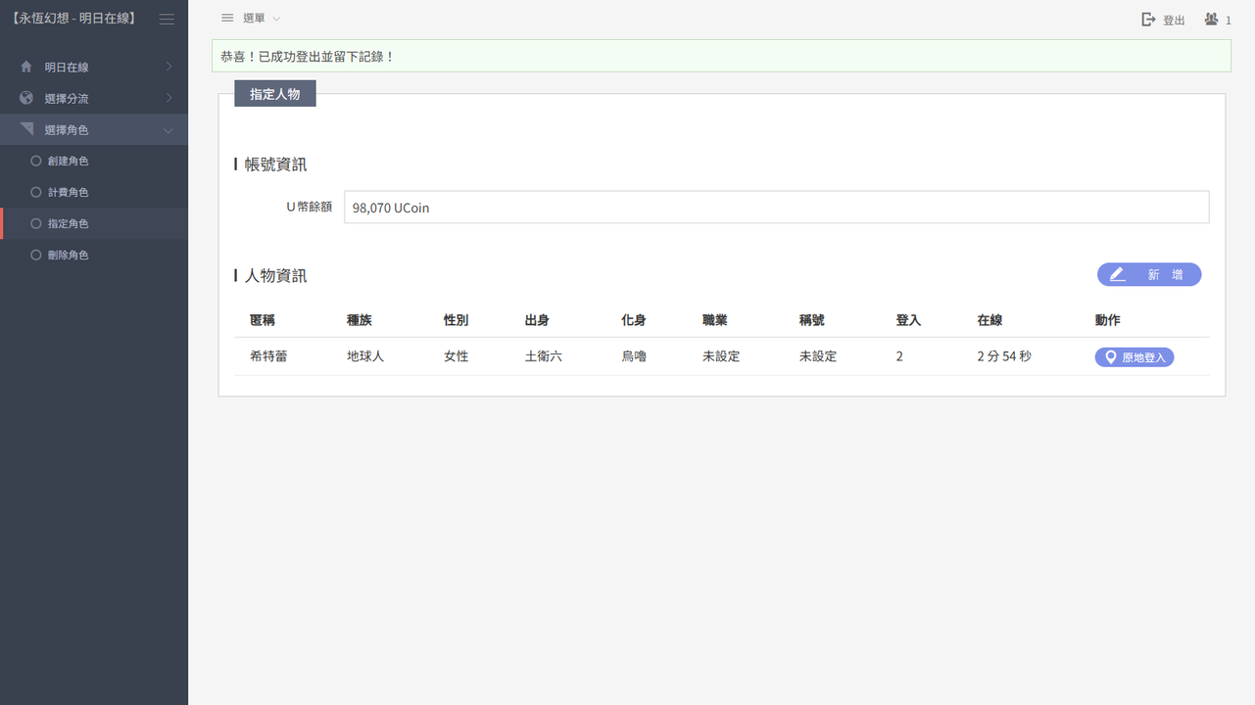The height and width of the screenshot is (705, 1255).
Task: Click the home icon for 明日在線
Action: [26, 67]
